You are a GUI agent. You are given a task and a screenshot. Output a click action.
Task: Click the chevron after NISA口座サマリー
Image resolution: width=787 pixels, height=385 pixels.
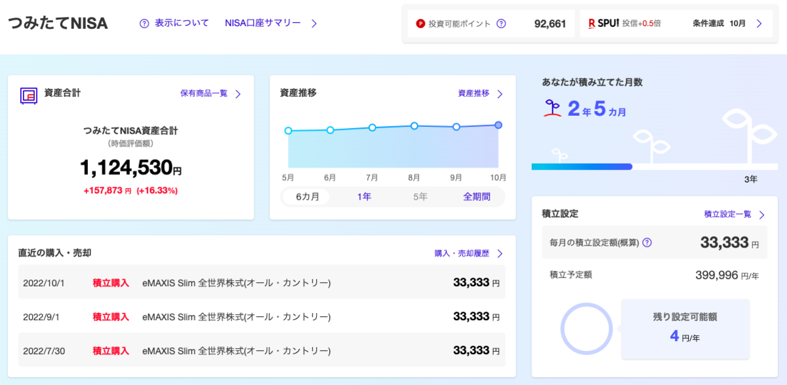[x=314, y=24]
